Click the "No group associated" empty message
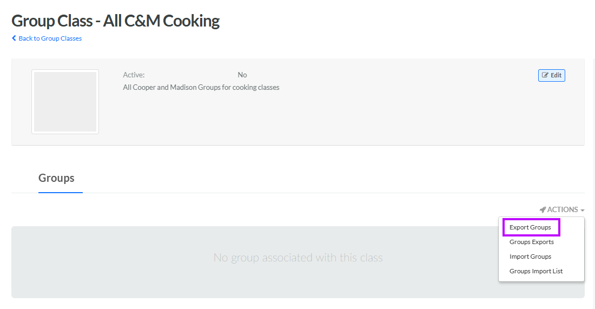Screen dimensions: 595x309 tap(298, 258)
